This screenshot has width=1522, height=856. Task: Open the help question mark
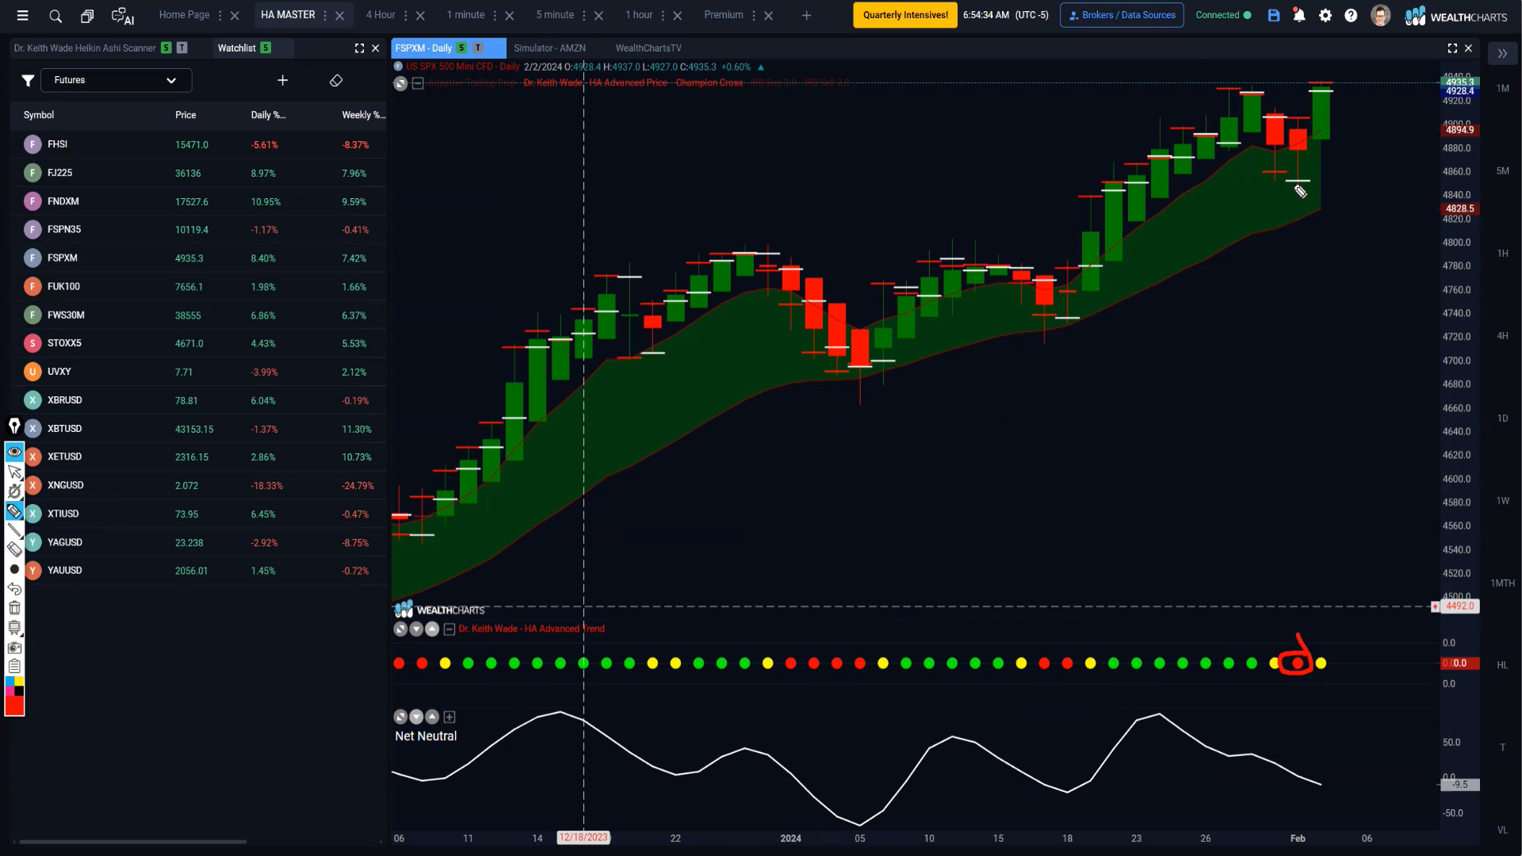click(x=1351, y=15)
